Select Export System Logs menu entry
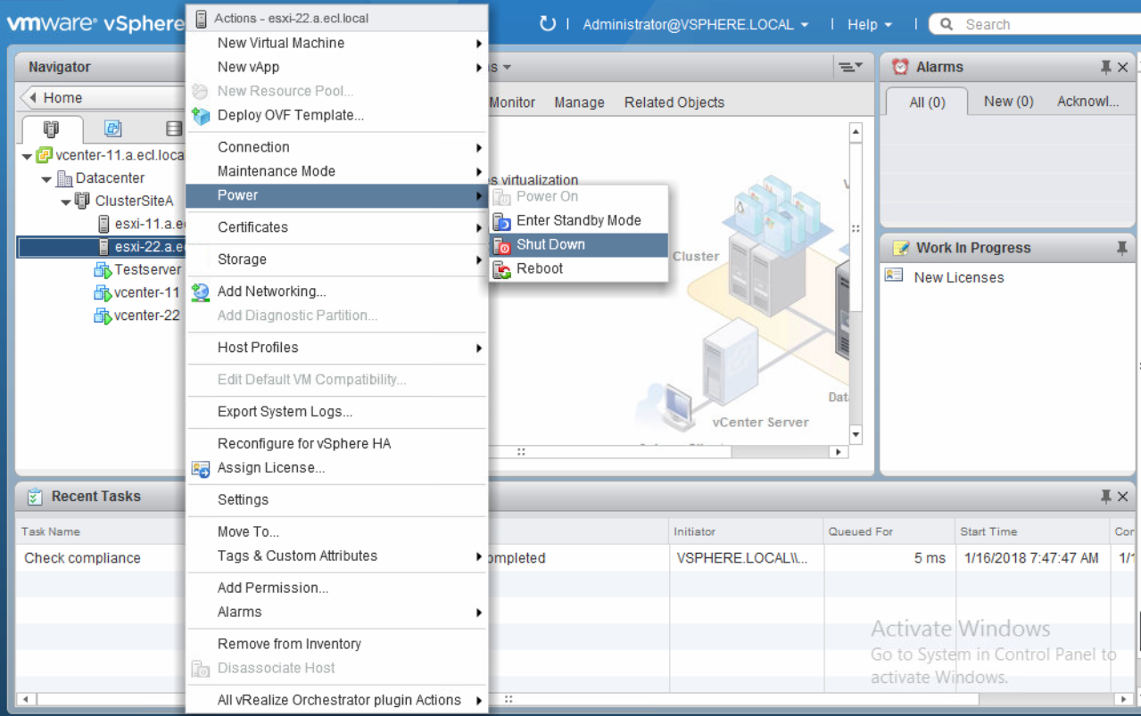This screenshot has width=1141, height=716. pyautogui.click(x=336, y=412)
